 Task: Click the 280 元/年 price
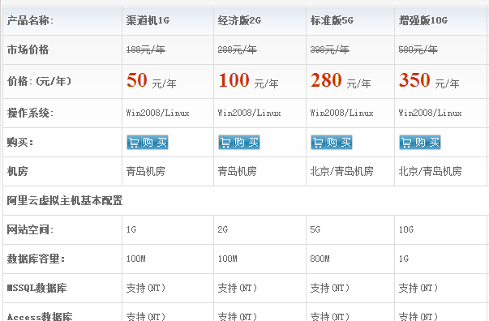tap(341, 81)
